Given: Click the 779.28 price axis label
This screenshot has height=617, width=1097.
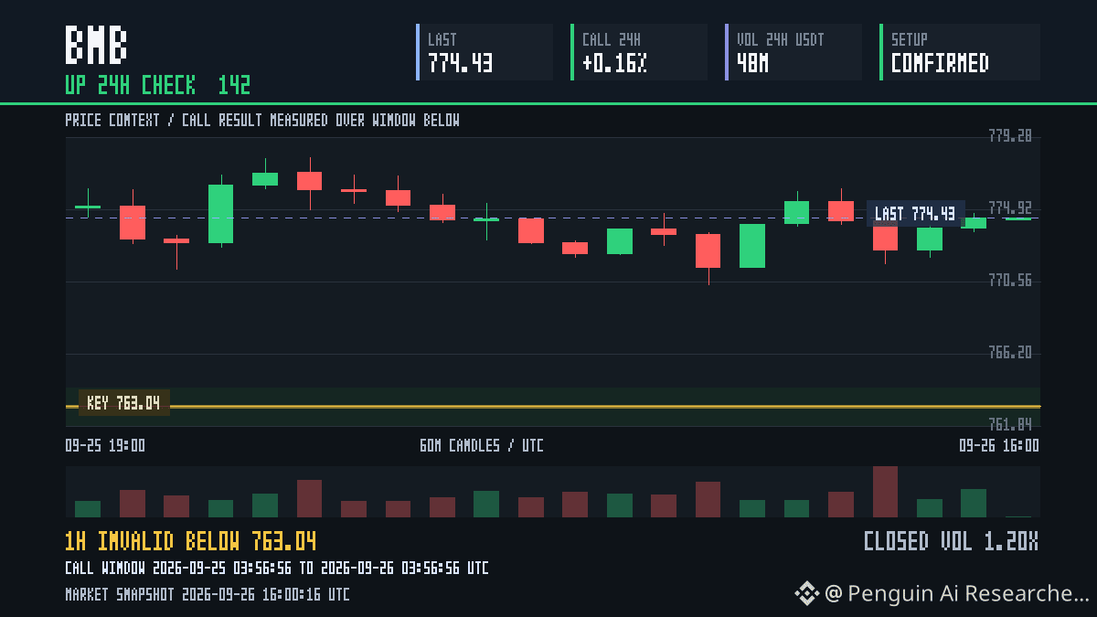Looking at the screenshot, I should click(1009, 136).
